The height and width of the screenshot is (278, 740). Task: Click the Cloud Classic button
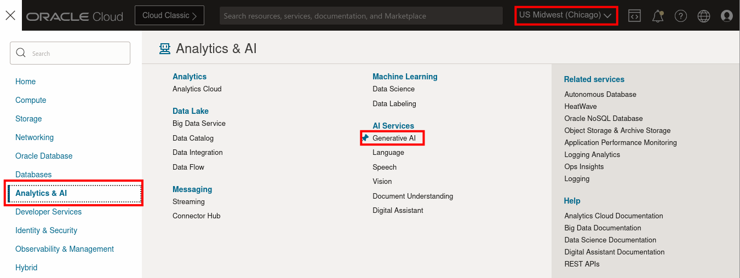tap(169, 15)
